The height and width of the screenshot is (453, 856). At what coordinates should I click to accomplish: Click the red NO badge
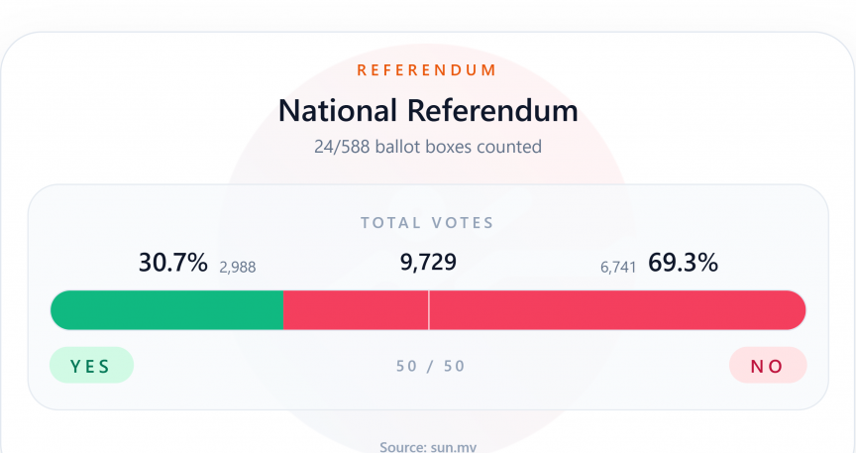pos(767,366)
